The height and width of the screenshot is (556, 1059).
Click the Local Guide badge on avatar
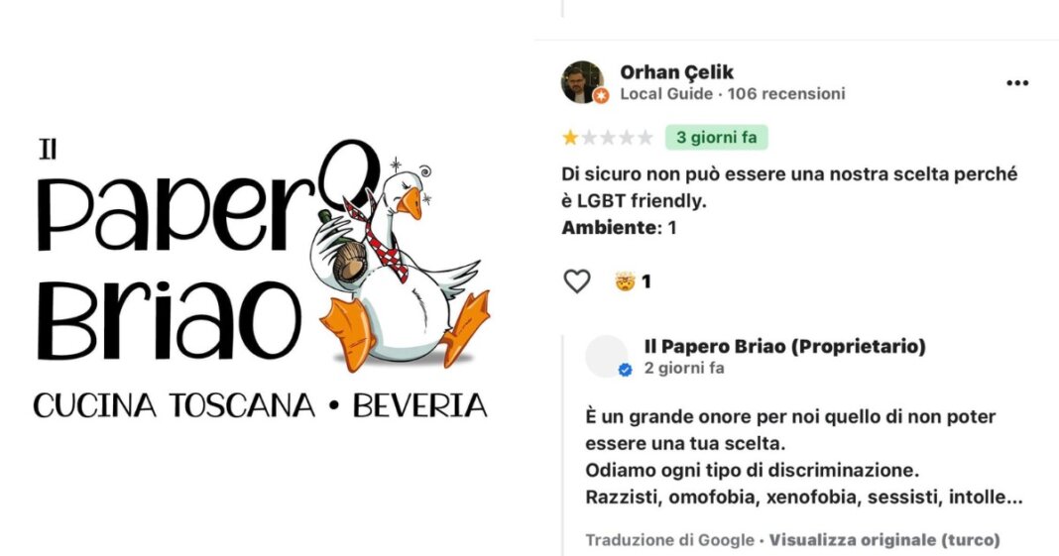coord(601,96)
